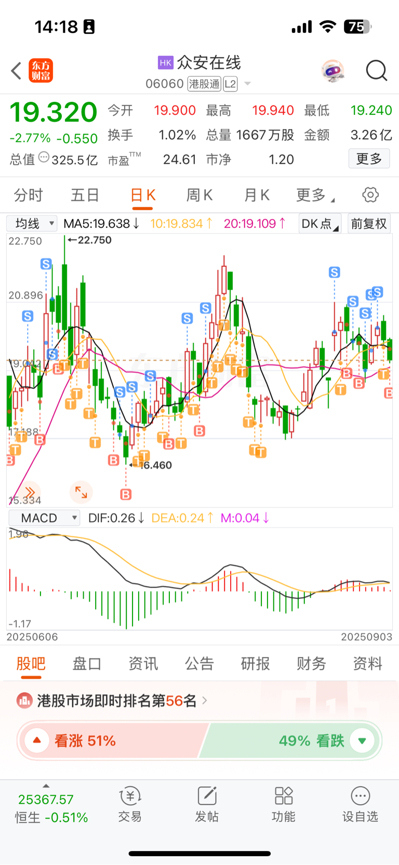The height and width of the screenshot is (865, 399).
Task: Open the 盘口 tab
Action: (x=87, y=664)
